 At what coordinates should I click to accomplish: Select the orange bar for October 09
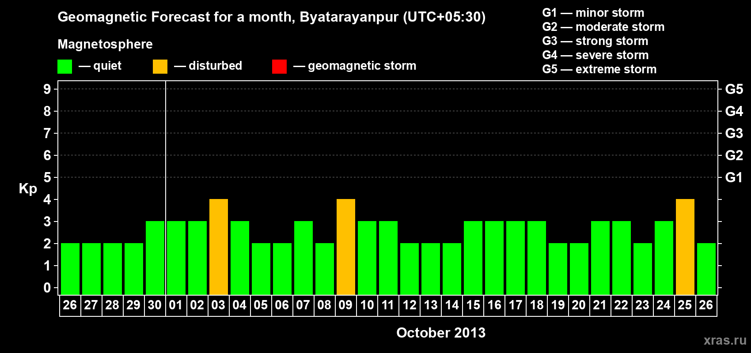click(x=346, y=247)
